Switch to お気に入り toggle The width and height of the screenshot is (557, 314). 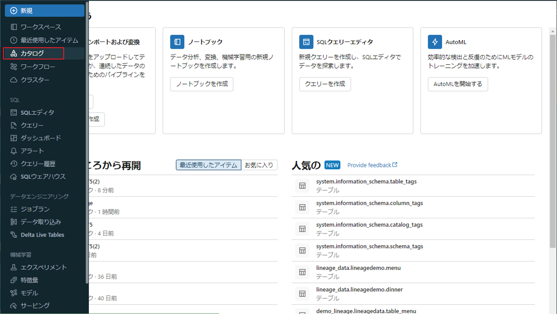tap(259, 165)
